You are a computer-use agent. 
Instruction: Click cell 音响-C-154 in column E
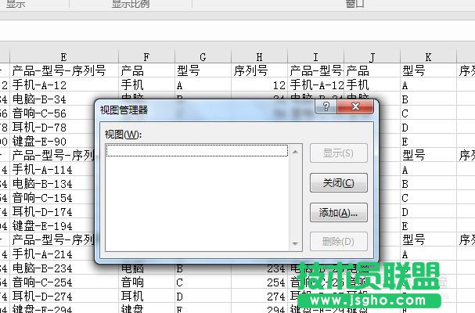tap(52, 198)
